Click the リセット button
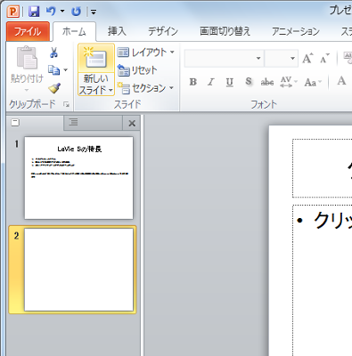The image size is (352, 356). tap(137, 70)
